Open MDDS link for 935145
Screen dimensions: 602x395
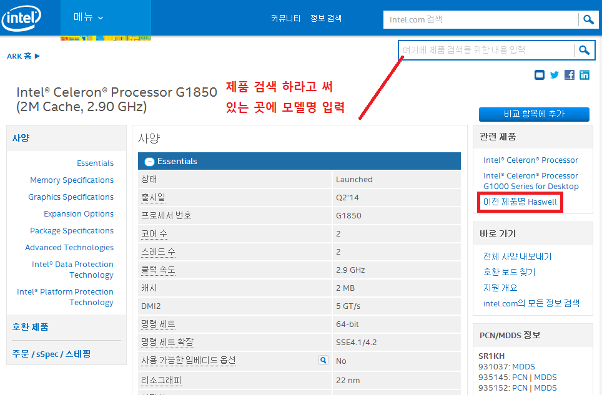point(545,378)
